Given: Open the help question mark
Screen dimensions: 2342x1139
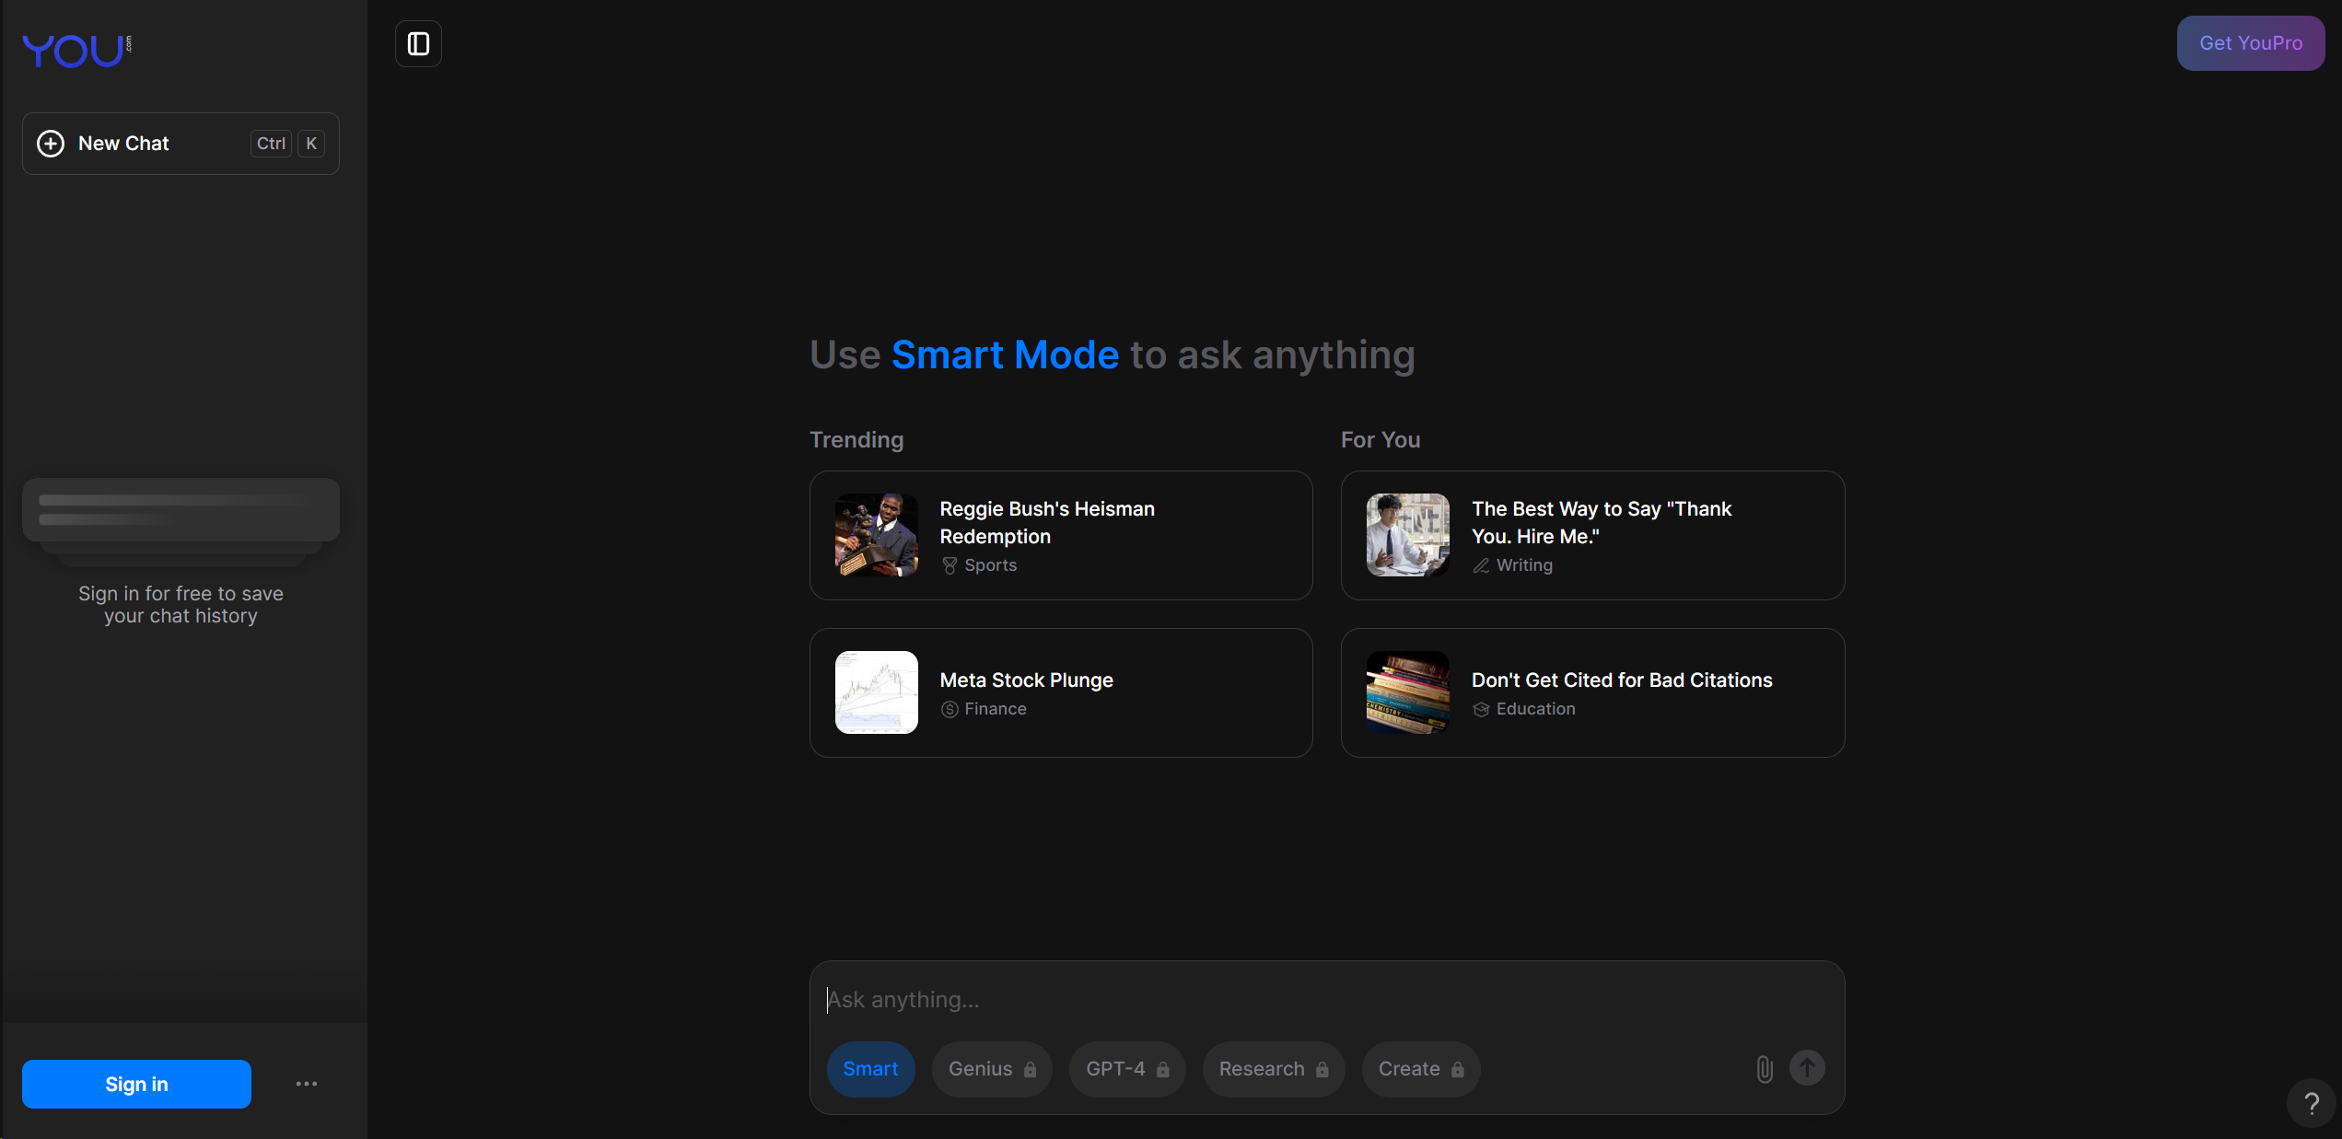Looking at the screenshot, I should click(x=2311, y=1102).
